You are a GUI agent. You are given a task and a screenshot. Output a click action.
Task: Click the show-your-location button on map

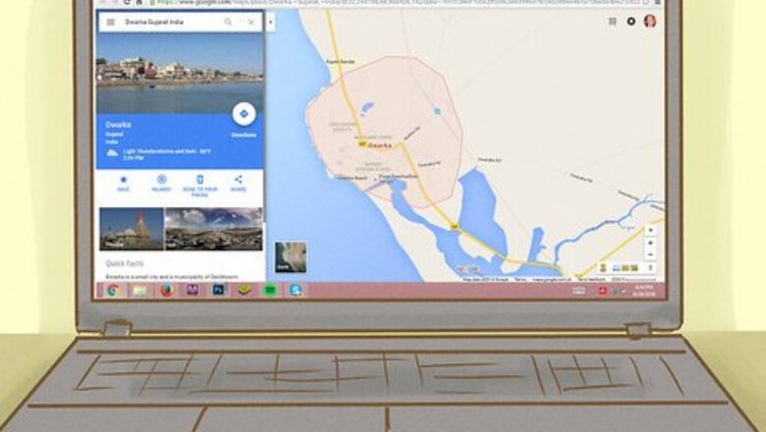[x=650, y=230]
